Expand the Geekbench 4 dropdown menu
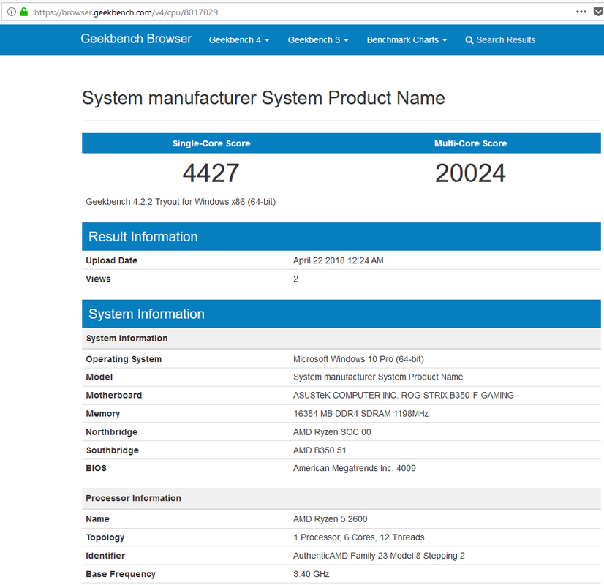The width and height of the screenshot is (604, 585). point(239,40)
